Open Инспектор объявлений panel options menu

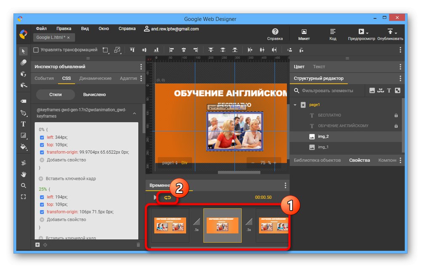coord(141,67)
